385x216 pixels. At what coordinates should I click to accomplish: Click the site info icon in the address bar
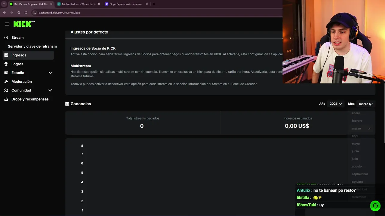pos(35,13)
